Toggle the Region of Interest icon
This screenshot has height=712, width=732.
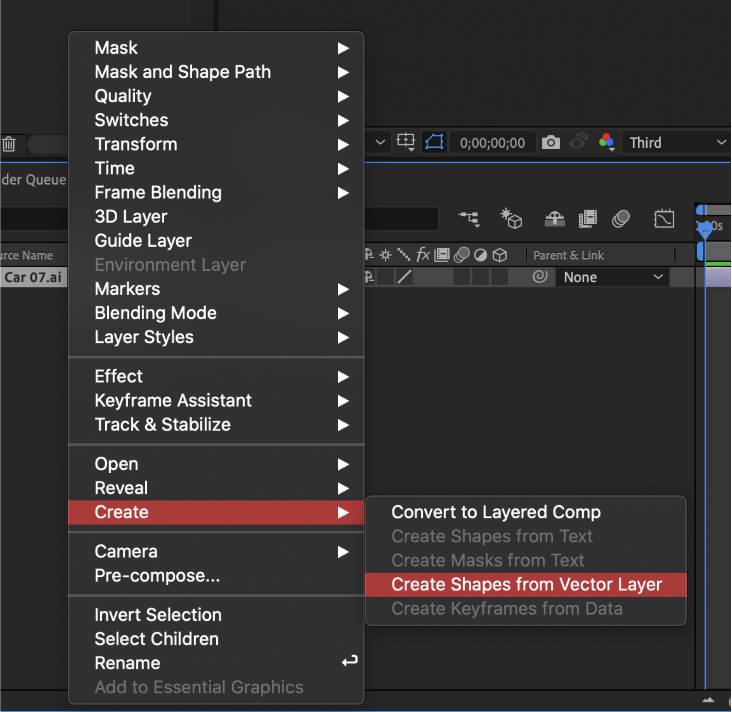click(406, 142)
